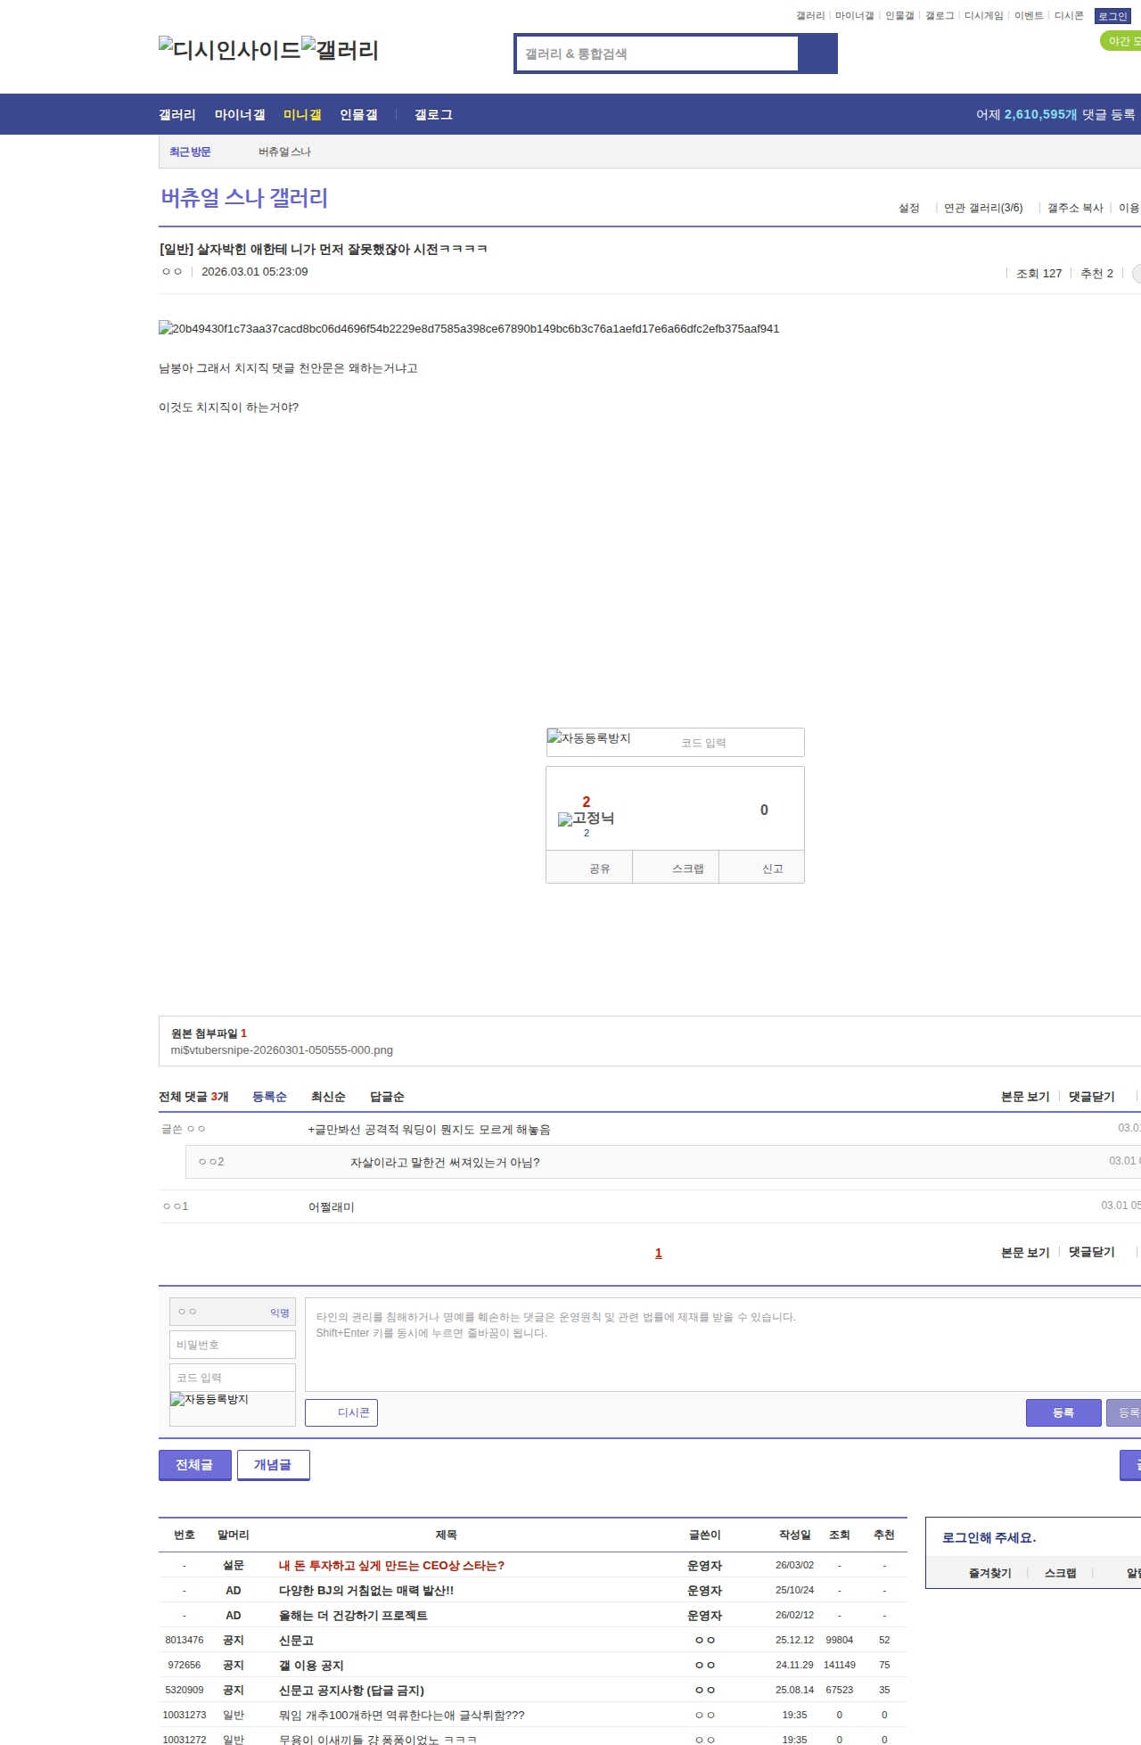Click the solid blue 등록 submit button

click(1063, 1412)
